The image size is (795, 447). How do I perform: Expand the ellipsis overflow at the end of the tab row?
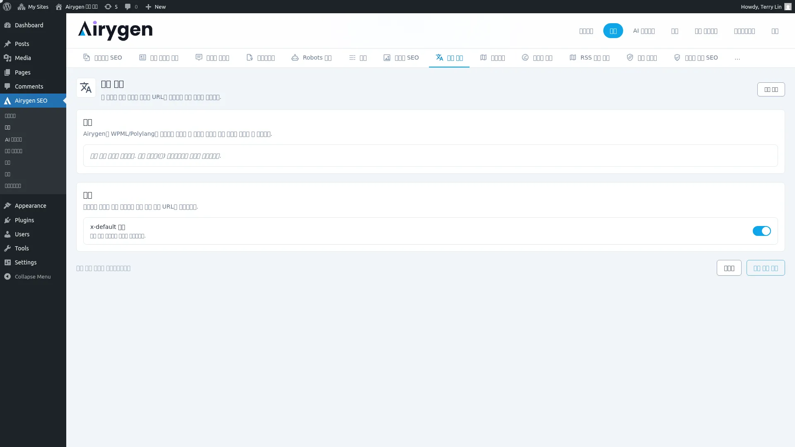pyautogui.click(x=737, y=58)
